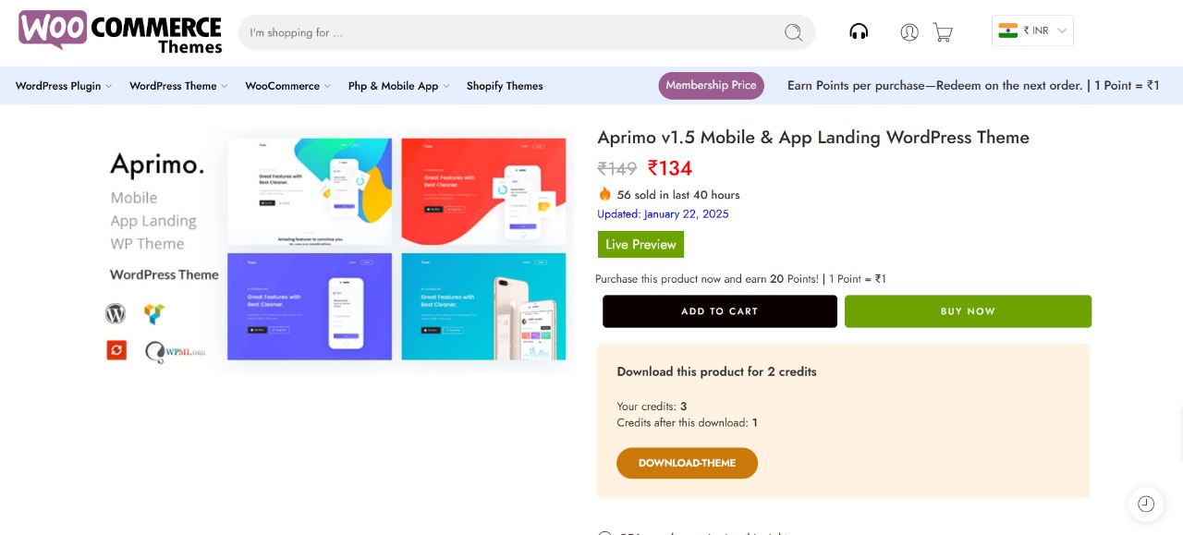Click the "I'm shopping for" search field

508,32
